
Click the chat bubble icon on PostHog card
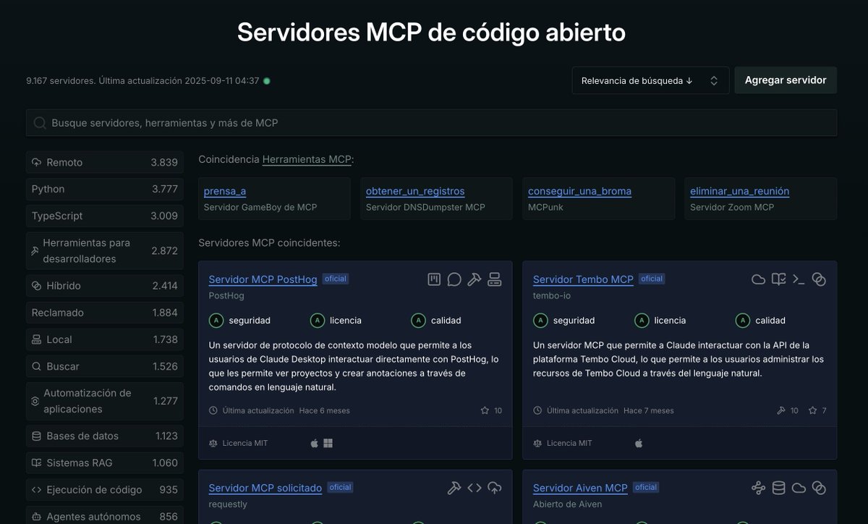pyautogui.click(x=454, y=279)
